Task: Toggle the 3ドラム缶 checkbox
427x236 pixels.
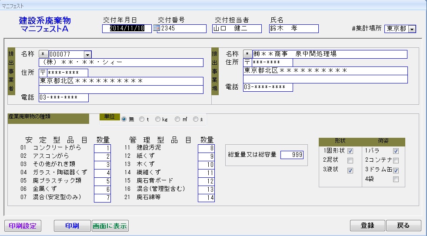Action: (395, 170)
